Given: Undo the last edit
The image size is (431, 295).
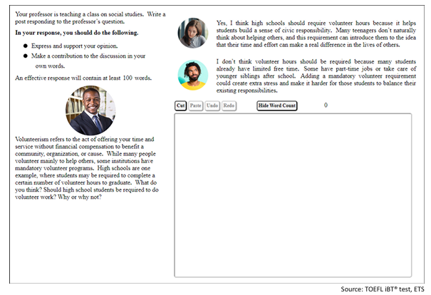Looking at the screenshot, I should click(x=212, y=105).
